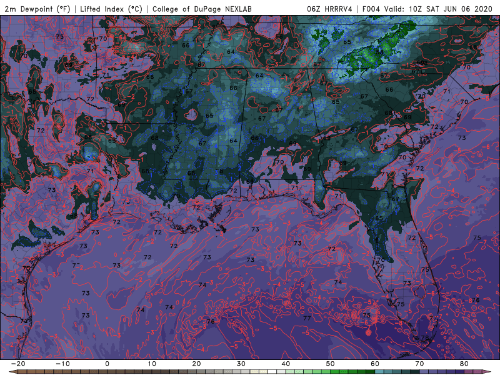Click the "-20" colorbar scale label

pos(18,364)
